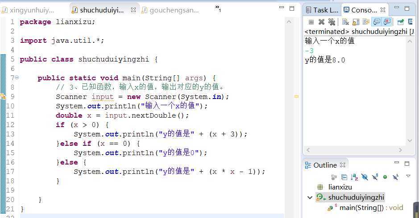Click the class icon beside shuchuduiyingzhi in Outline
419x218 pixels.
pyautogui.click(x=320, y=197)
